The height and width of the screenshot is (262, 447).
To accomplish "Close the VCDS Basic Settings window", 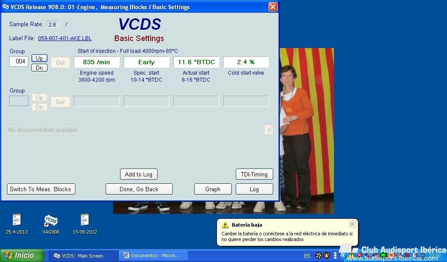I will 273,7.
